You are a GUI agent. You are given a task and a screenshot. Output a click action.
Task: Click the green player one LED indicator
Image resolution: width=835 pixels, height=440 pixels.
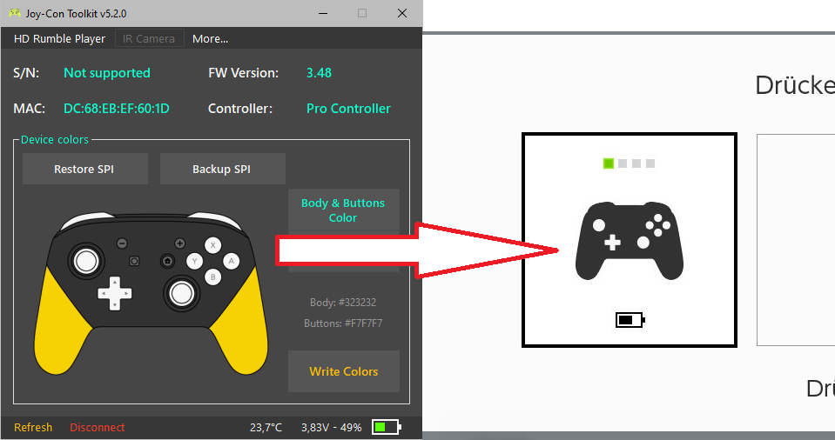[x=608, y=163]
